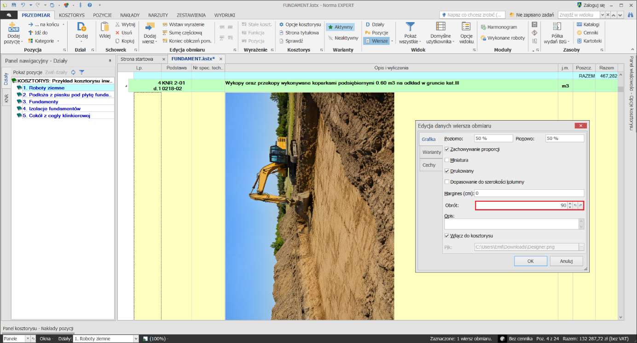Open Opcje kosztorysu settings icon
This screenshot has height=343, width=637.
[x=282, y=24]
